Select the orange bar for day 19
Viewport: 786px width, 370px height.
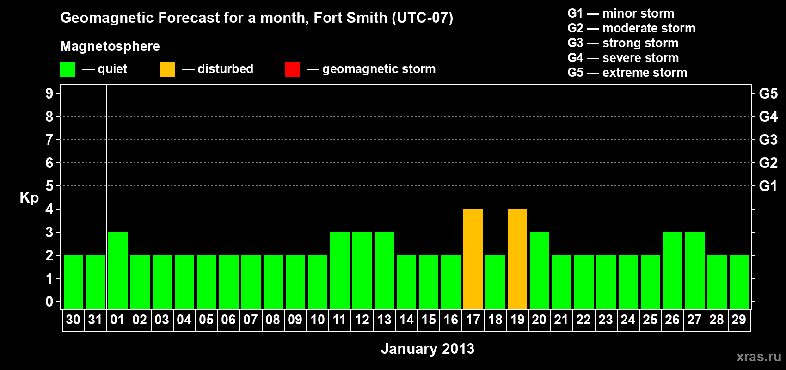(517, 259)
